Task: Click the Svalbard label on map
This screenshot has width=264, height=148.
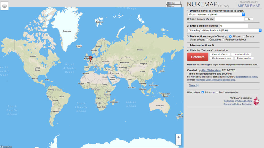Action: (x=100, y=22)
